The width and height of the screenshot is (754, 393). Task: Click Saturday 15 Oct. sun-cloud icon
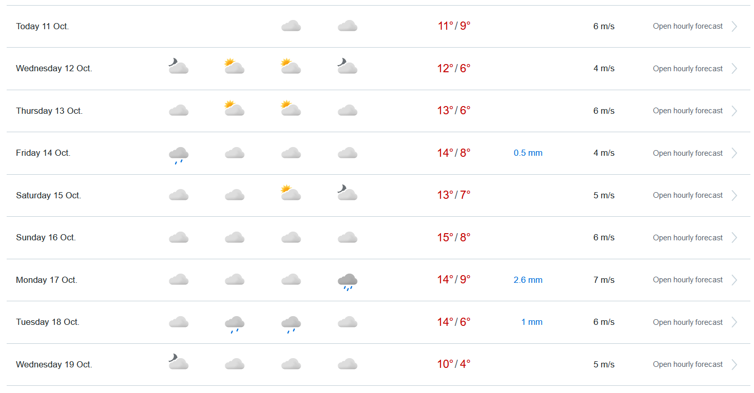[291, 193]
